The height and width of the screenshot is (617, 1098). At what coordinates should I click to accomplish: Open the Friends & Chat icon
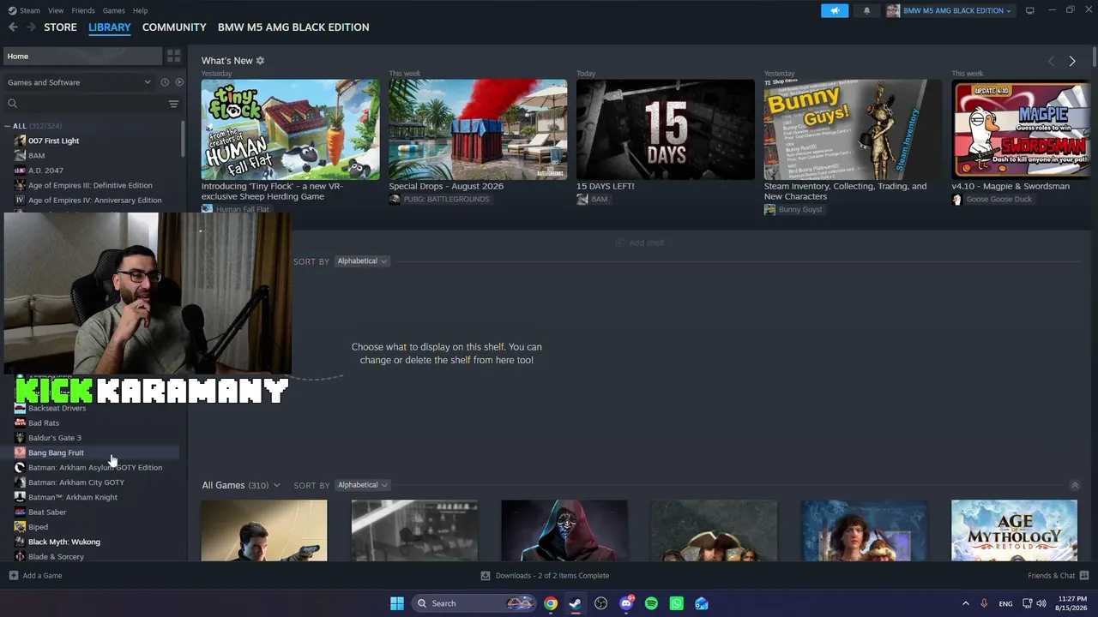click(1084, 576)
